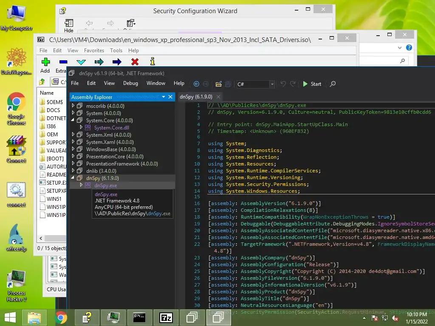Expand dnlib (3.4.0.0) tree node
Viewport: 435px width, 326px height.
coord(73,171)
